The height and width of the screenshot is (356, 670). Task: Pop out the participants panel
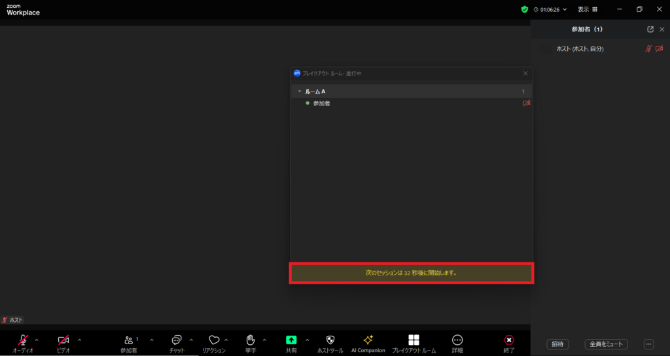pos(650,29)
